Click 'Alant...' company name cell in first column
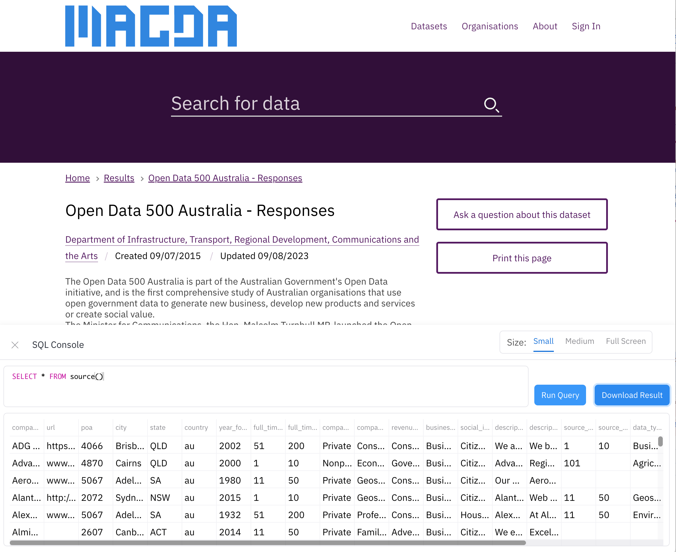 [x=26, y=498]
